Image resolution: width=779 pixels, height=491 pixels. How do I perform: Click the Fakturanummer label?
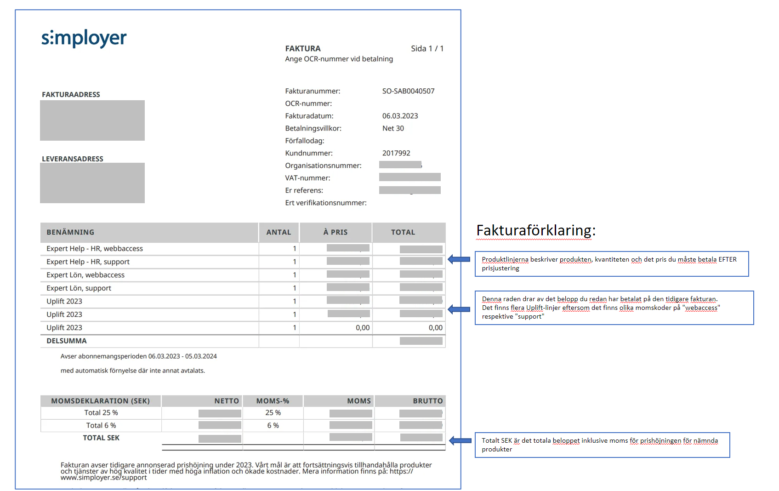(x=313, y=91)
